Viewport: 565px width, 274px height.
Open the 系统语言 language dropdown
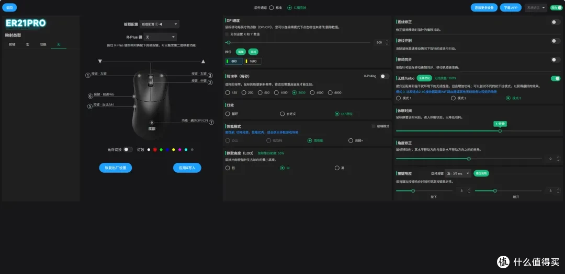click(x=536, y=7)
